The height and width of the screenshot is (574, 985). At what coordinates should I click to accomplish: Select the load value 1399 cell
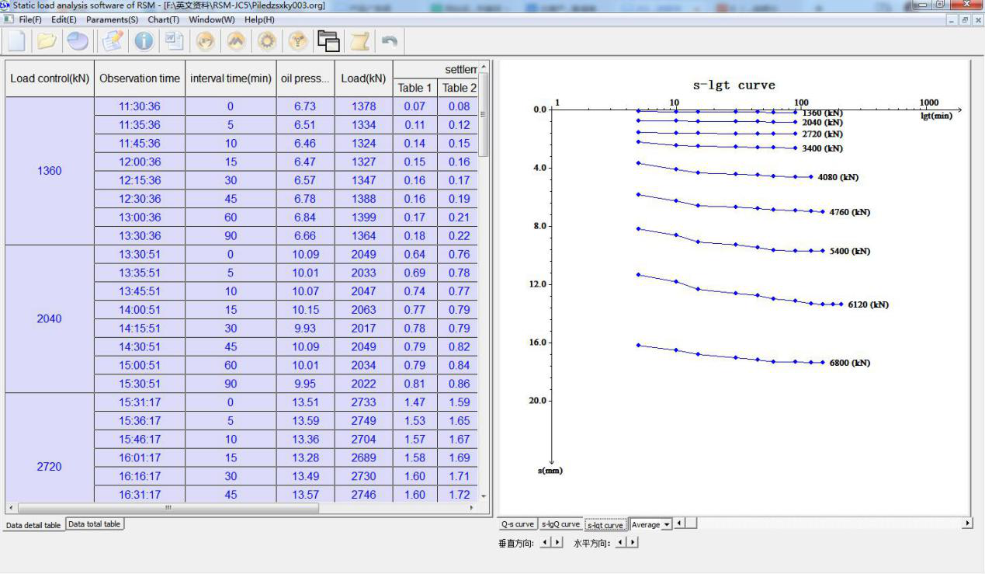coord(364,217)
